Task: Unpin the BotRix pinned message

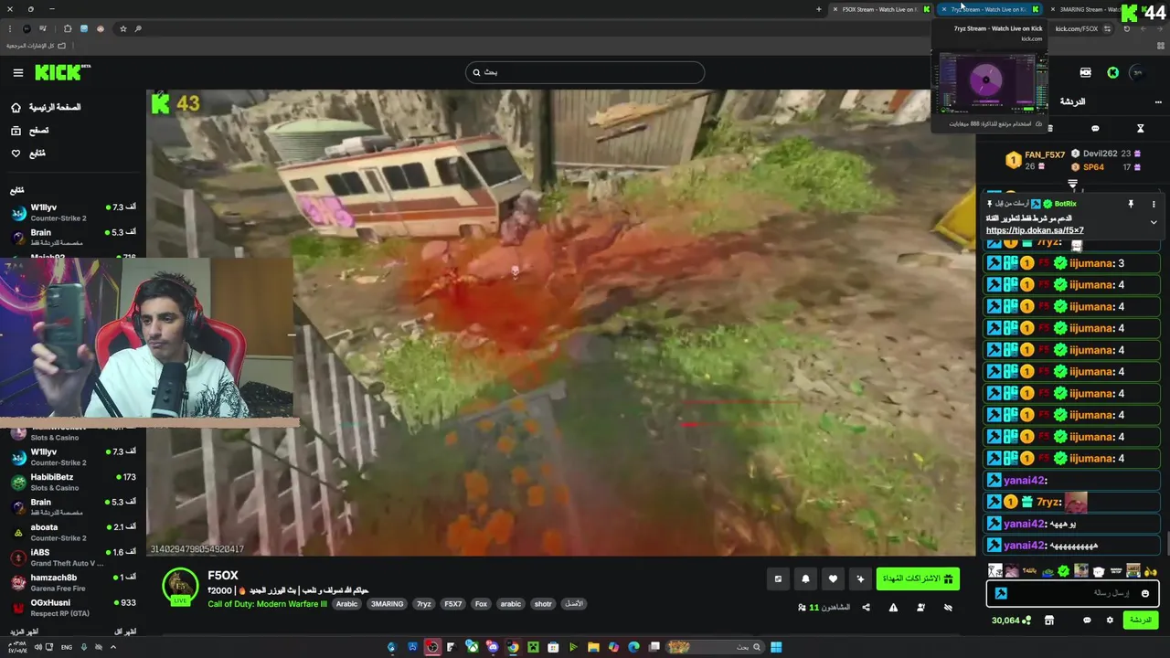Action: coord(1131,204)
